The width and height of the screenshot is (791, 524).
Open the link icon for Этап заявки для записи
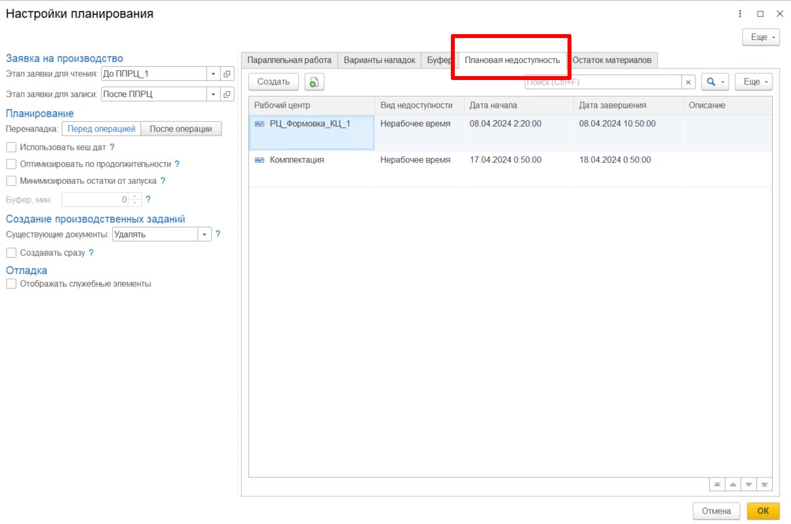pyautogui.click(x=227, y=94)
